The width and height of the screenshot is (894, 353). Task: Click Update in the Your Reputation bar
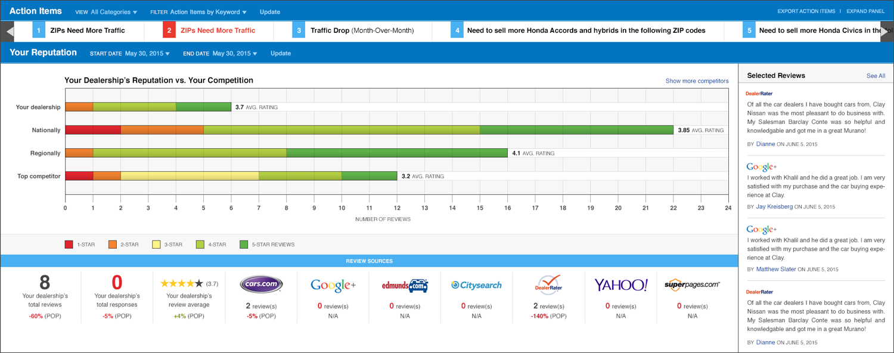[281, 54]
